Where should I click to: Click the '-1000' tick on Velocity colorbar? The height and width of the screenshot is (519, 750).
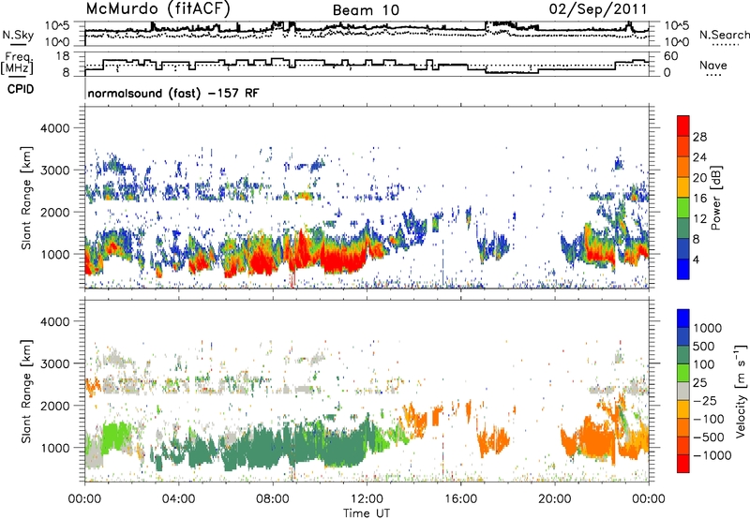(712, 455)
